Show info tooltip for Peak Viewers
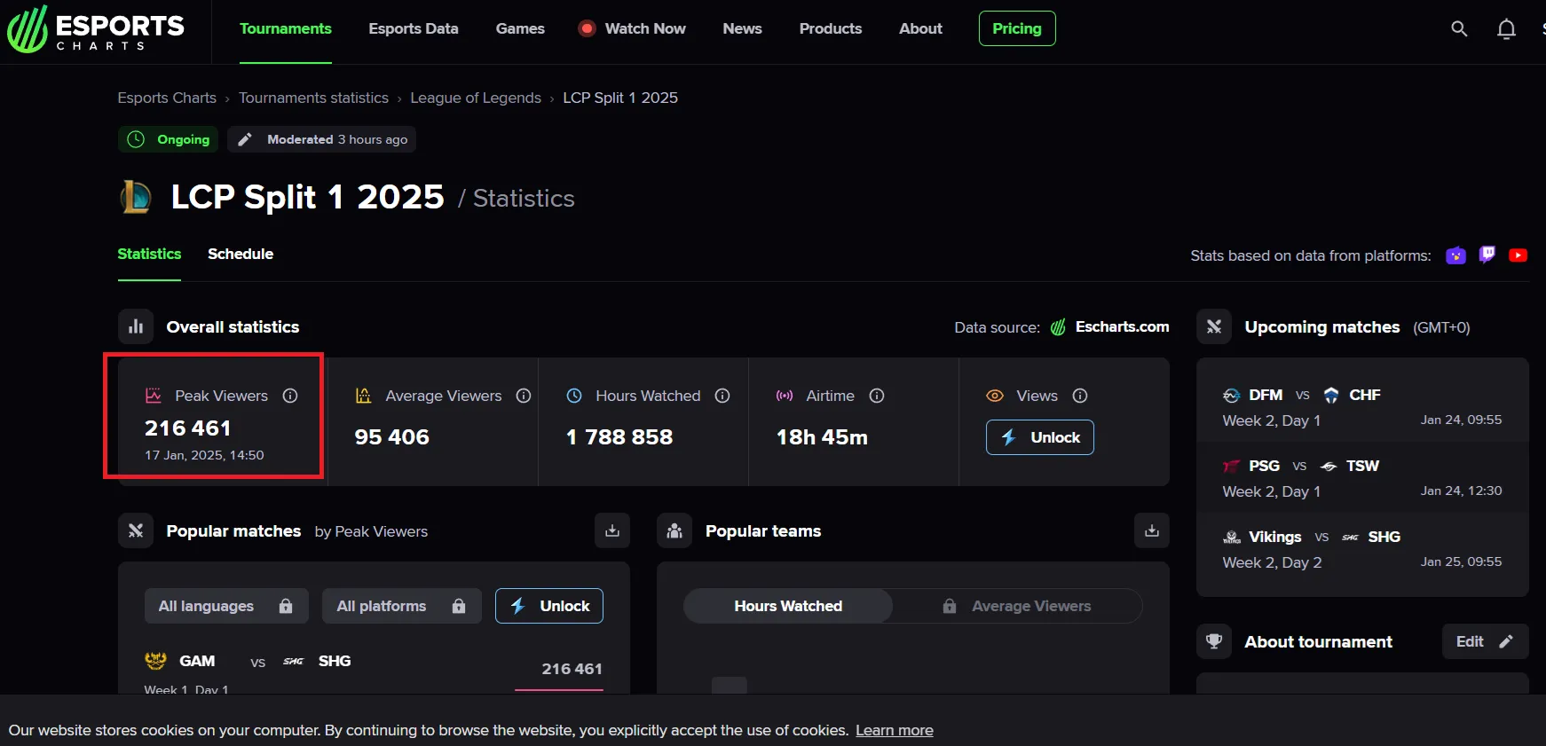The width and height of the screenshot is (1546, 746). pyautogui.click(x=290, y=396)
